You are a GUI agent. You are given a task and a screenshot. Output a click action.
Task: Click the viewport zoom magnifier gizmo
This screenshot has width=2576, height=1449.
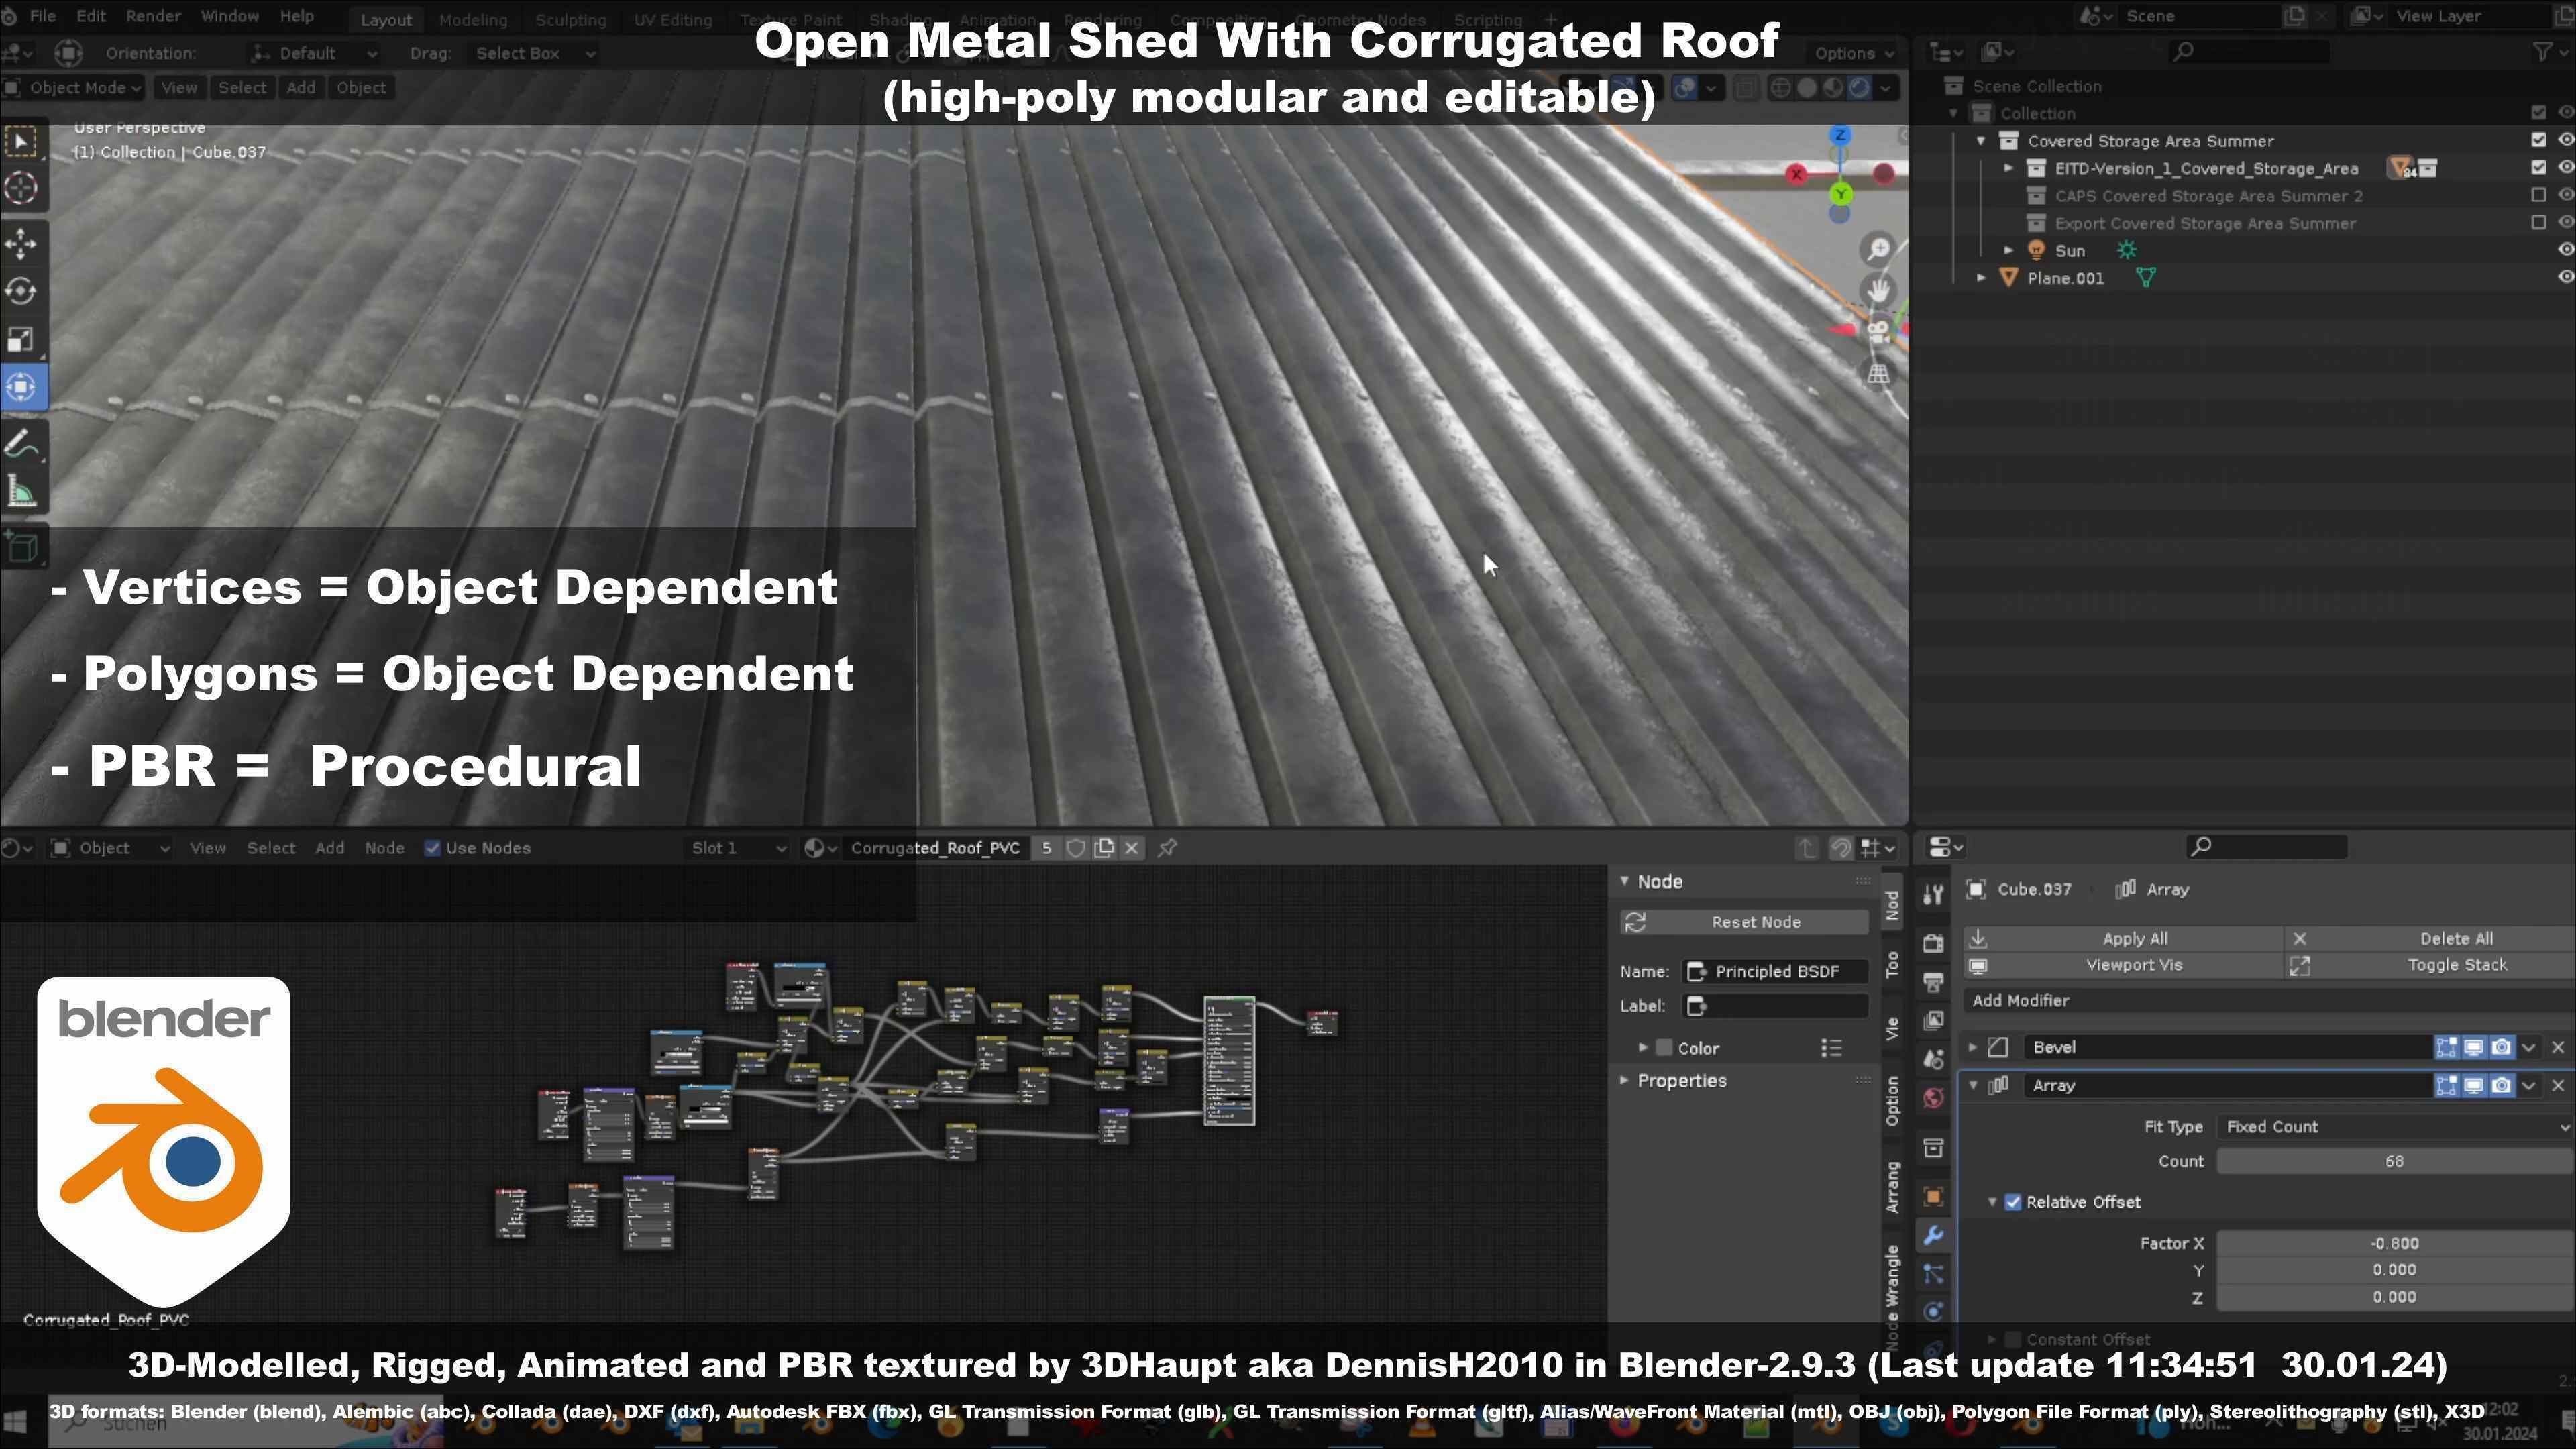[x=1878, y=248]
